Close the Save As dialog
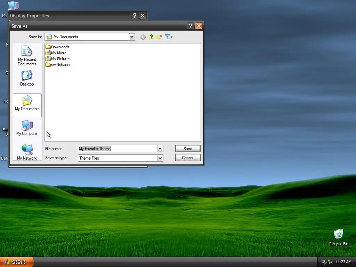Viewport: 356px width, 267px height. tap(199, 26)
